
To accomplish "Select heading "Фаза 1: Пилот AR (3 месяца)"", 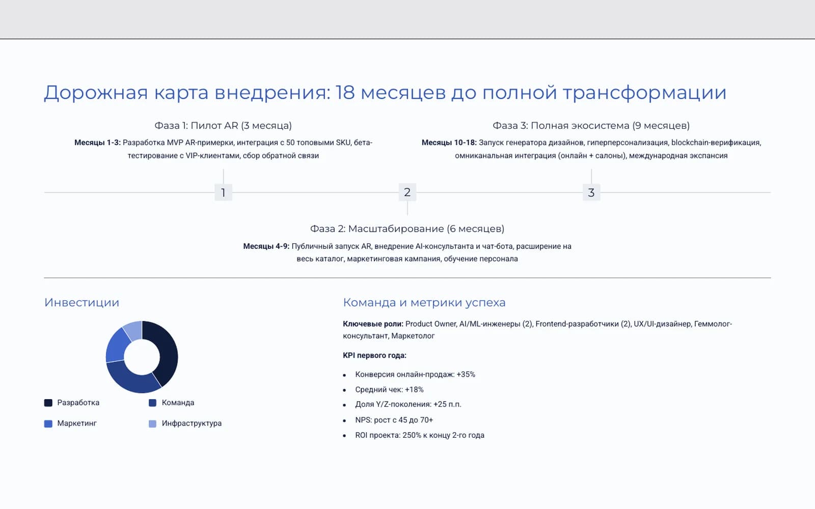I will click(x=223, y=125).
